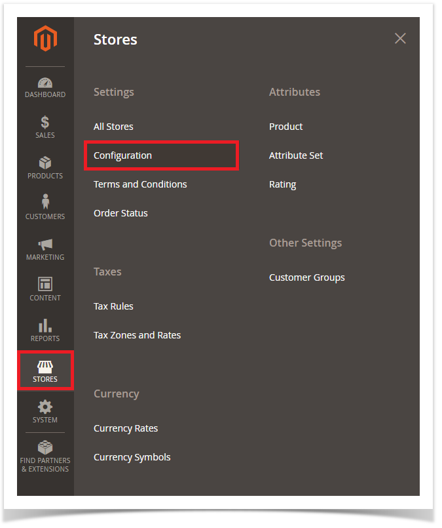Viewport: 442px width, 528px height.
Task: Open Customer Groups settings
Action: click(306, 277)
